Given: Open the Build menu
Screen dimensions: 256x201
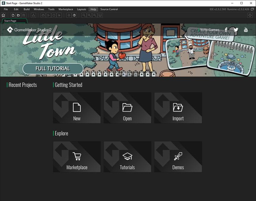Looking at the screenshot, I should 26,9.
